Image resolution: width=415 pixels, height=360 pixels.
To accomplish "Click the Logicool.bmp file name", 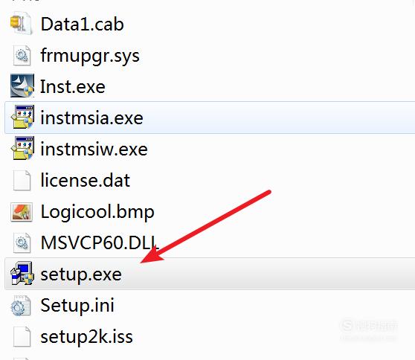I will (x=97, y=212).
